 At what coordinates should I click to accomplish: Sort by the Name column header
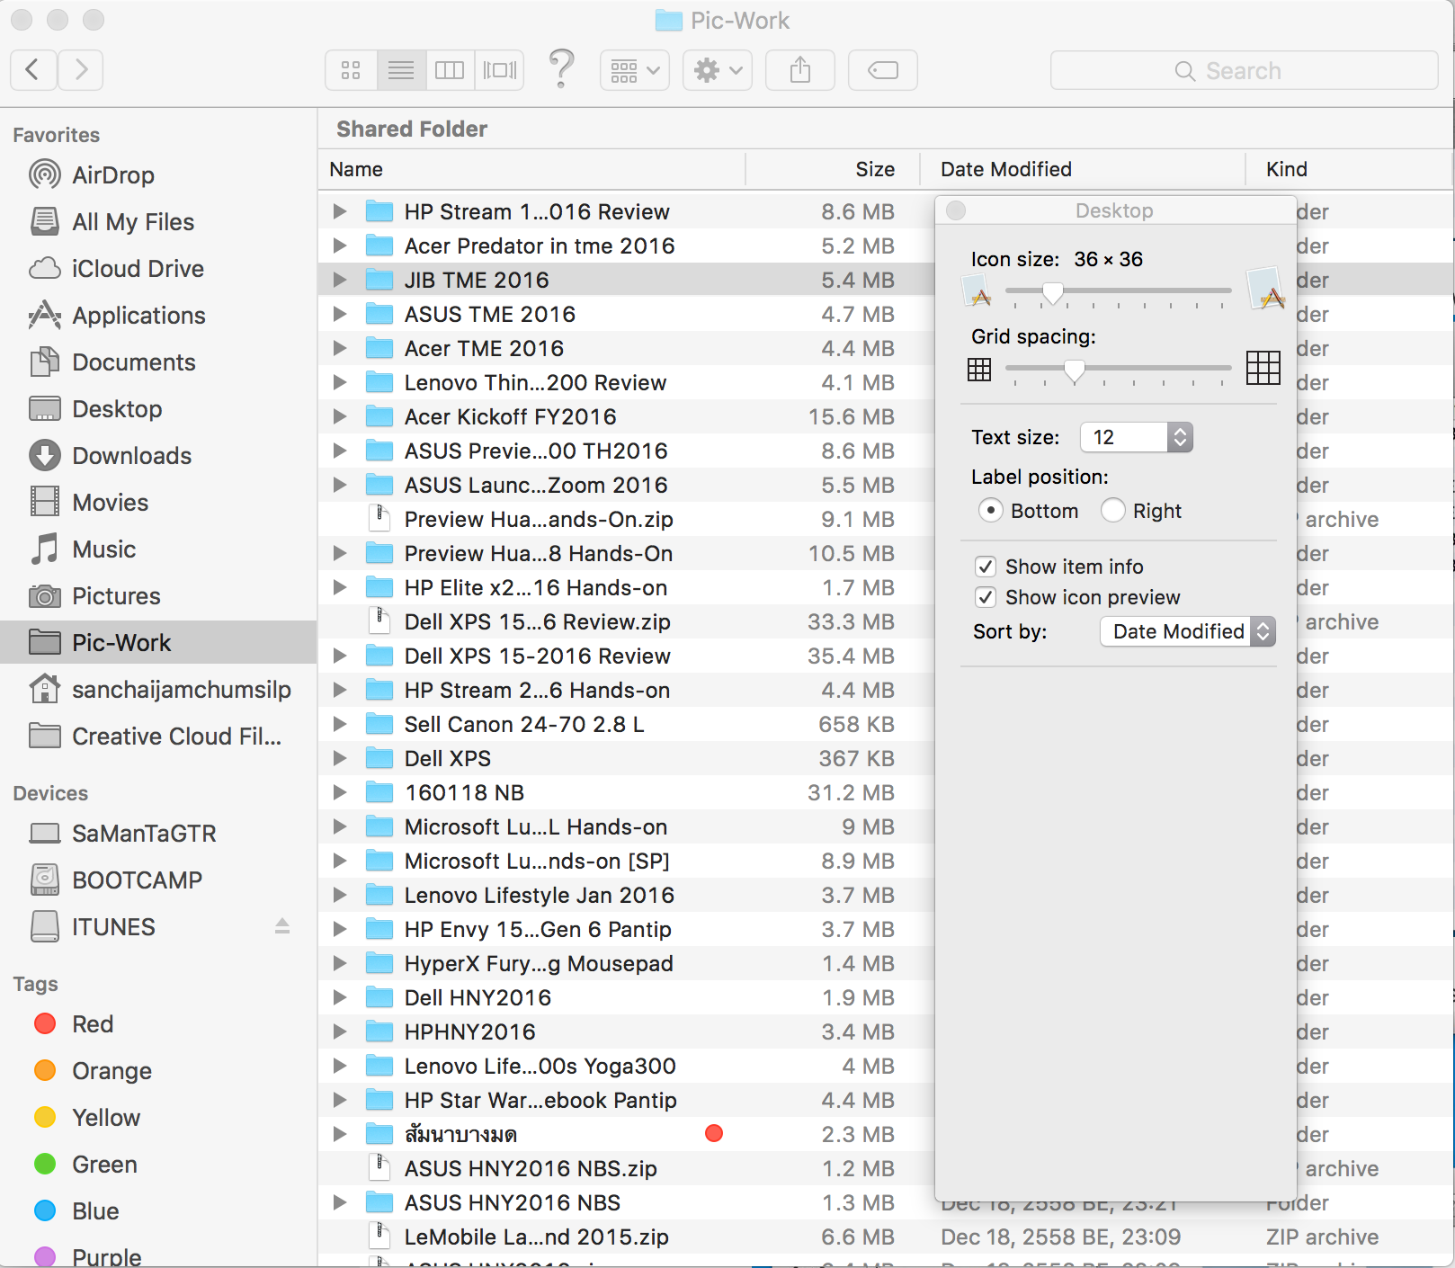pyautogui.click(x=531, y=169)
